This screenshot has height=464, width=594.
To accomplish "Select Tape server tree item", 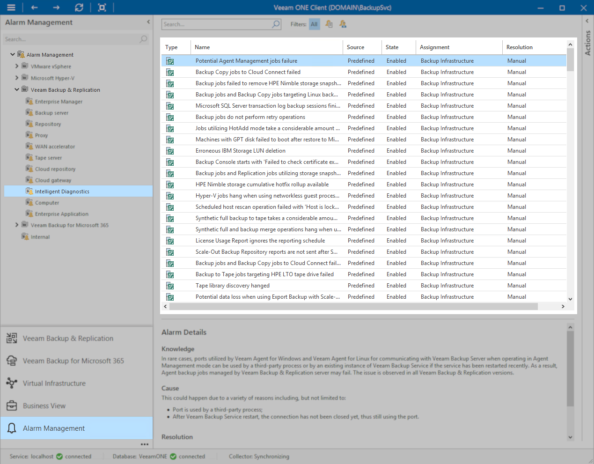I will (48, 158).
